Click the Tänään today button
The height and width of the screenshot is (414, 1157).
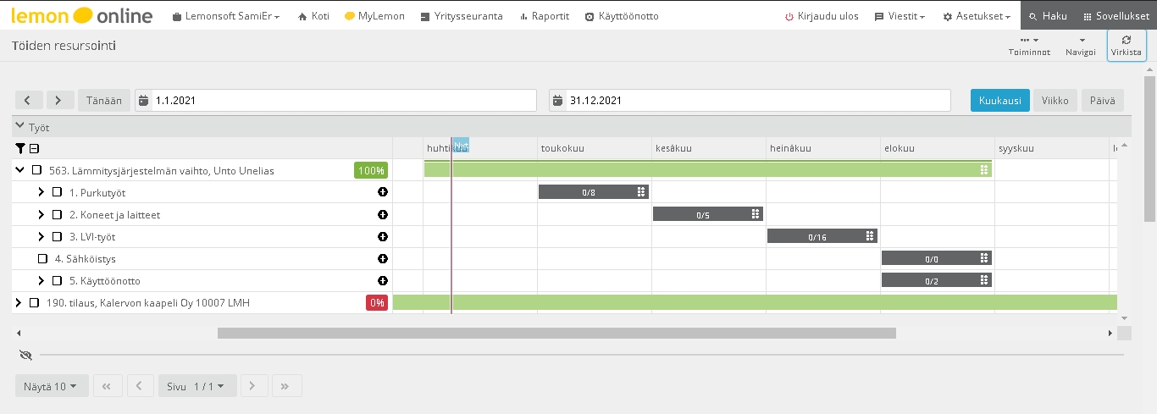104,100
